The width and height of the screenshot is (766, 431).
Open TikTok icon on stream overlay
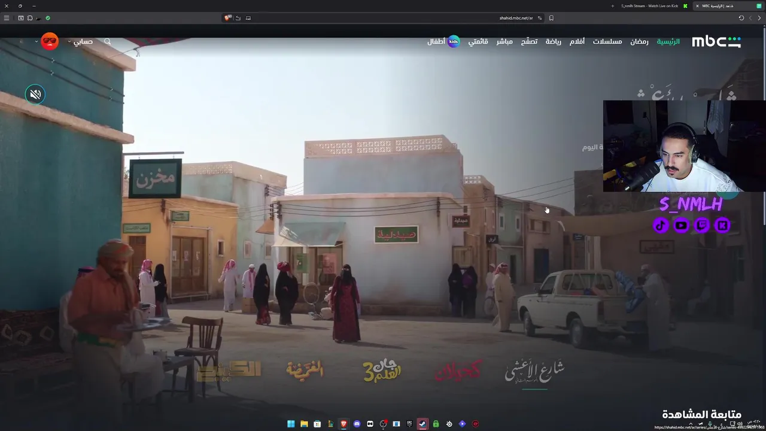661,226
